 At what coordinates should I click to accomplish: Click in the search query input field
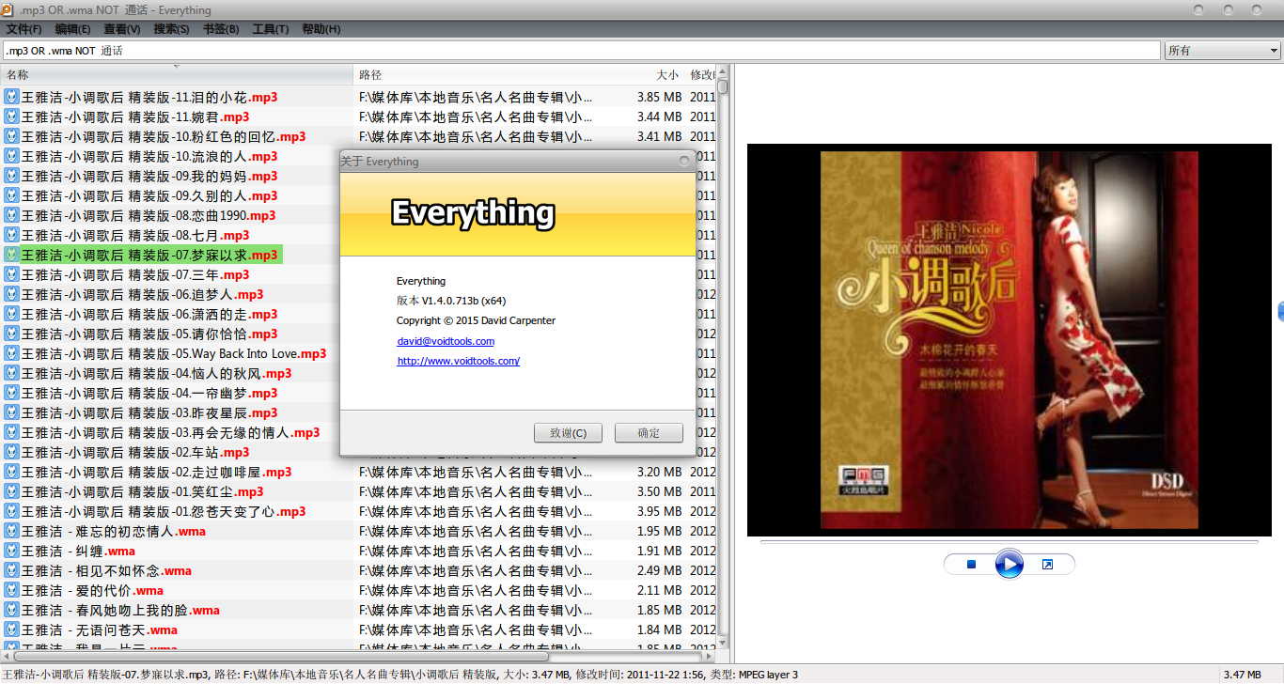point(581,51)
